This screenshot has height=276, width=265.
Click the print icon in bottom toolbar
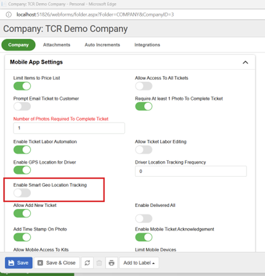click(x=112, y=262)
